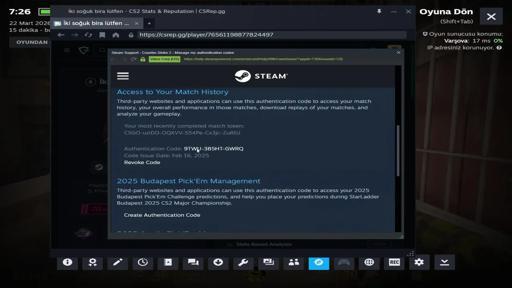Click the resize grip of Steam Support popup
The height and width of the screenshot is (288, 512).
click(401, 237)
